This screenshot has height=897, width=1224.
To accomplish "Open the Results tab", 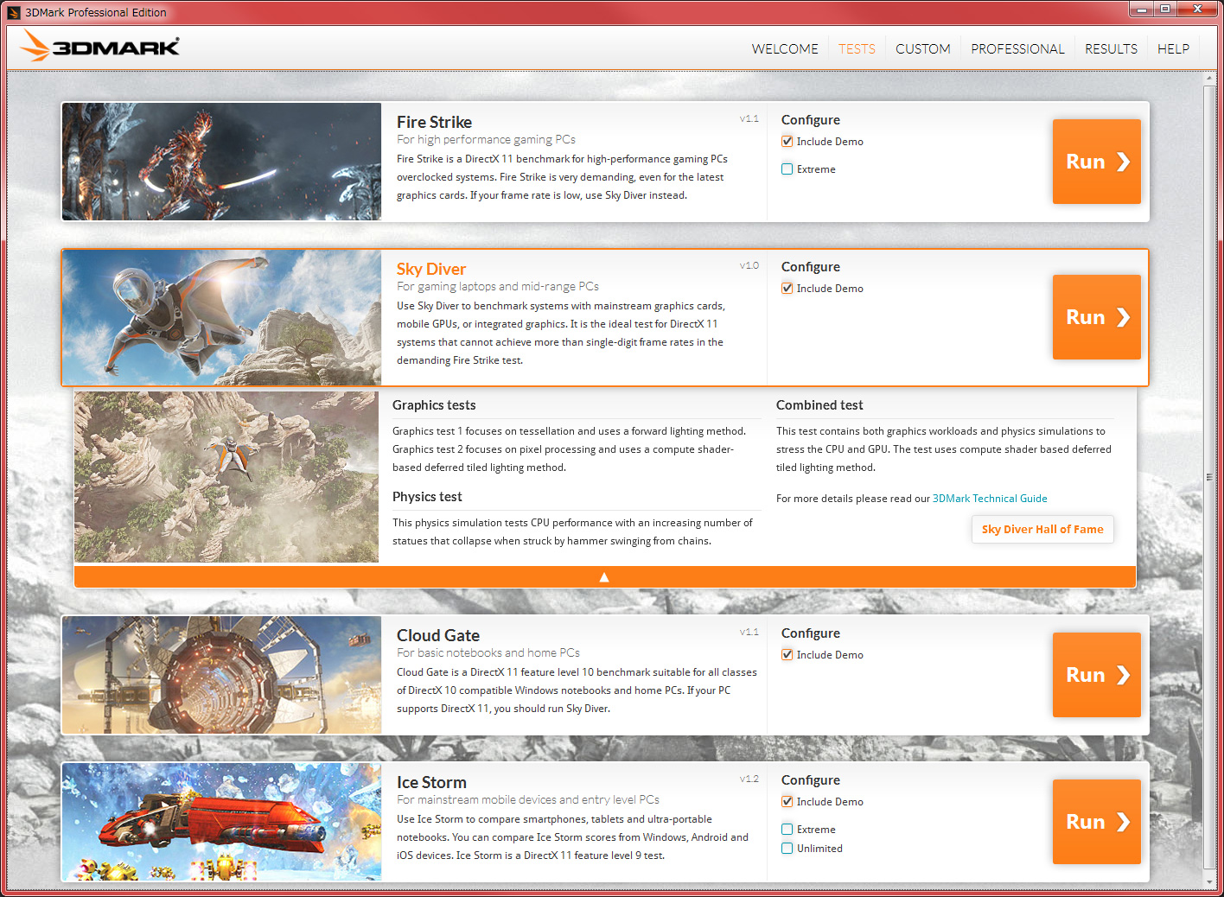I will click(1111, 49).
